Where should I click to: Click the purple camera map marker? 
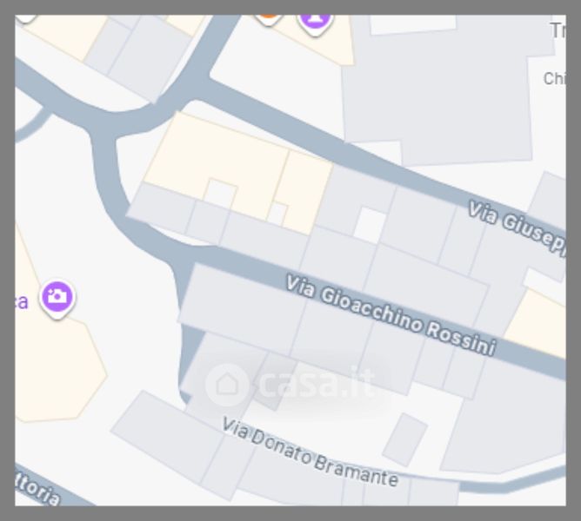pos(57,298)
